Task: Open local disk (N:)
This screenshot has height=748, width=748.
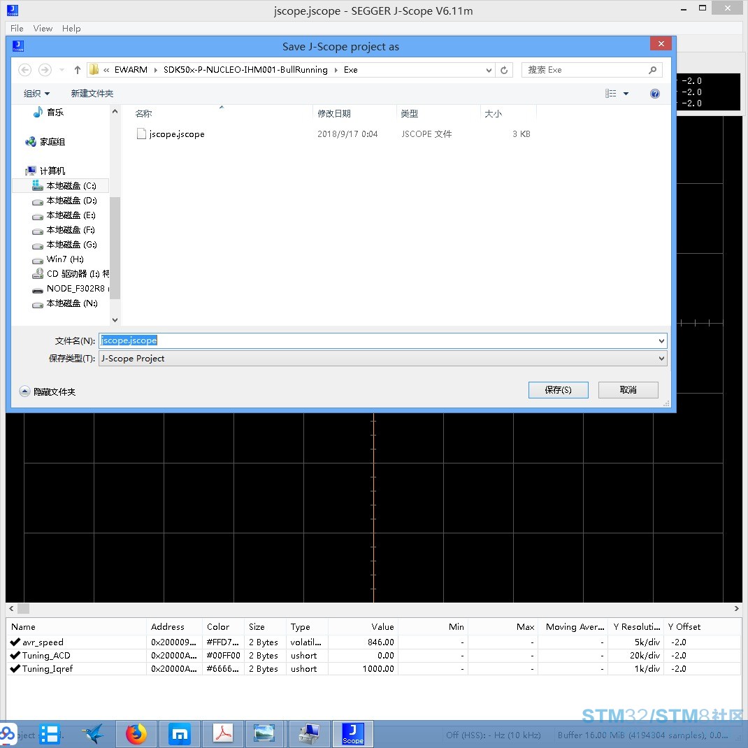Action: tap(64, 303)
